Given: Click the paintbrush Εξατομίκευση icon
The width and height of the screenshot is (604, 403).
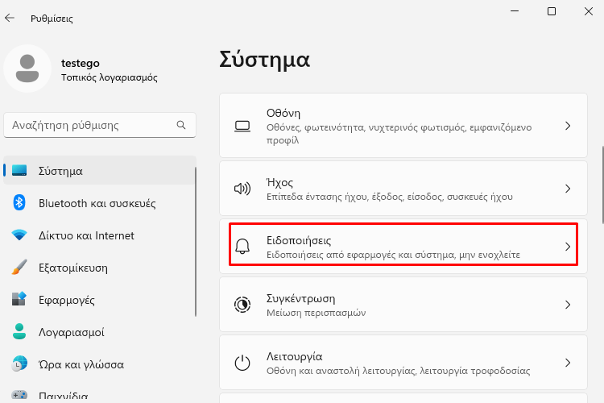Looking at the screenshot, I should [19, 268].
